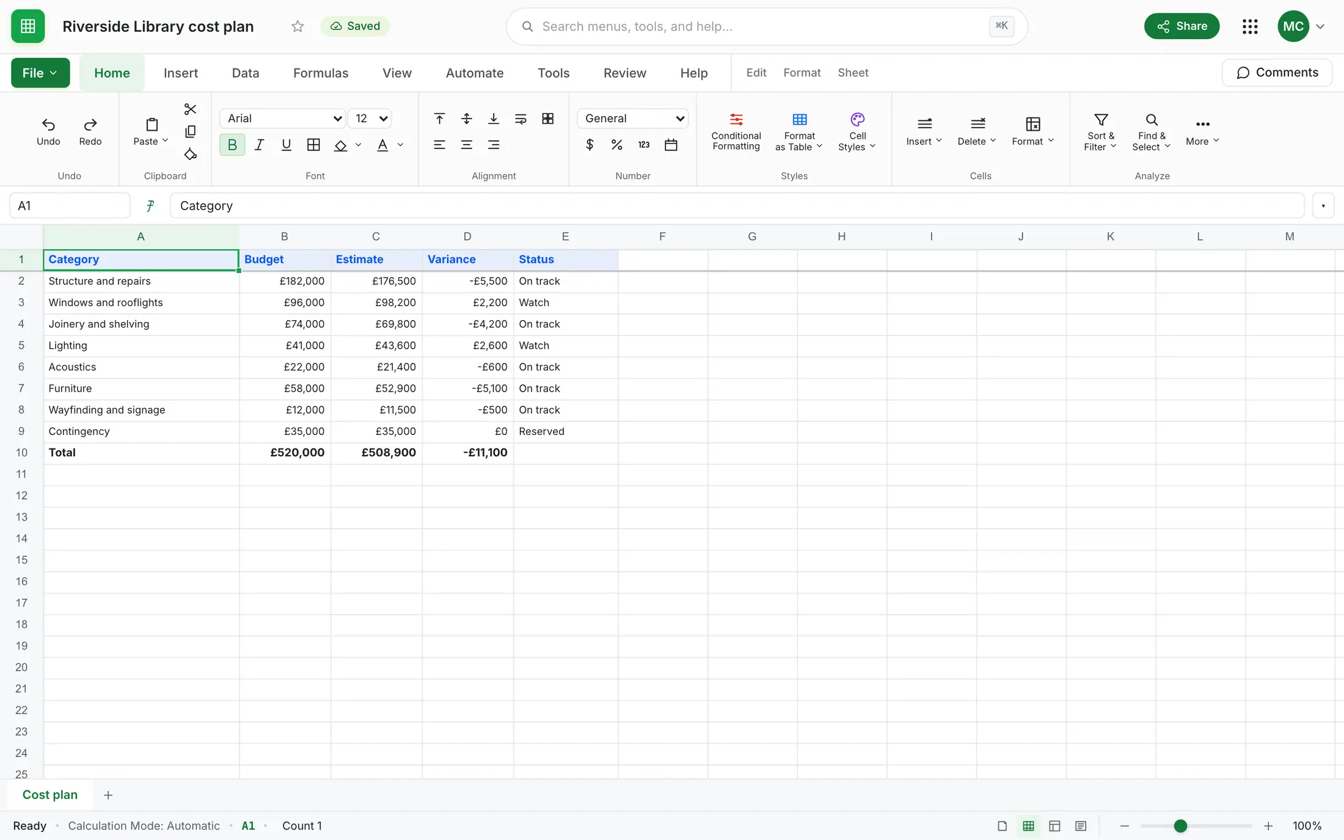Viewport: 1344px width, 840px height.
Task: Open font size 12 dropdown
Action: [370, 119]
